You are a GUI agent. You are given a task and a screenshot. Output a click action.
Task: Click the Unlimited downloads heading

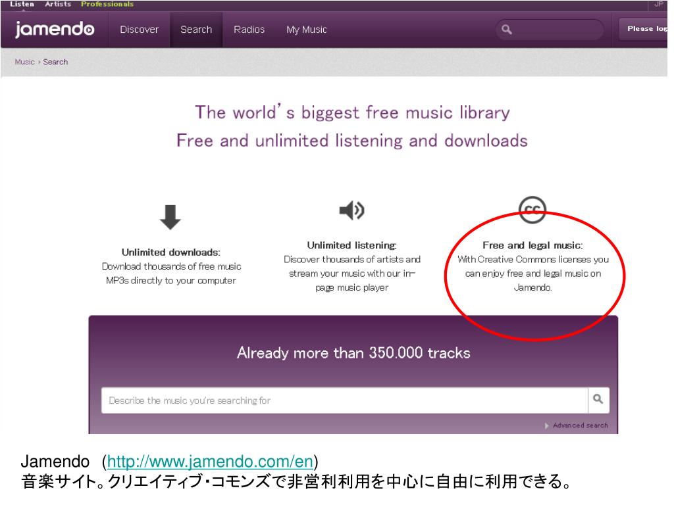[170, 252]
